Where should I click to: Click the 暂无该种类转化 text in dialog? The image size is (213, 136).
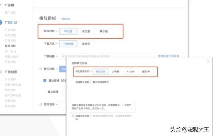(101, 82)
